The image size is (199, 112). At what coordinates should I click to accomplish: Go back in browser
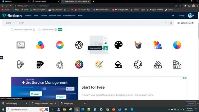[2, 6]
